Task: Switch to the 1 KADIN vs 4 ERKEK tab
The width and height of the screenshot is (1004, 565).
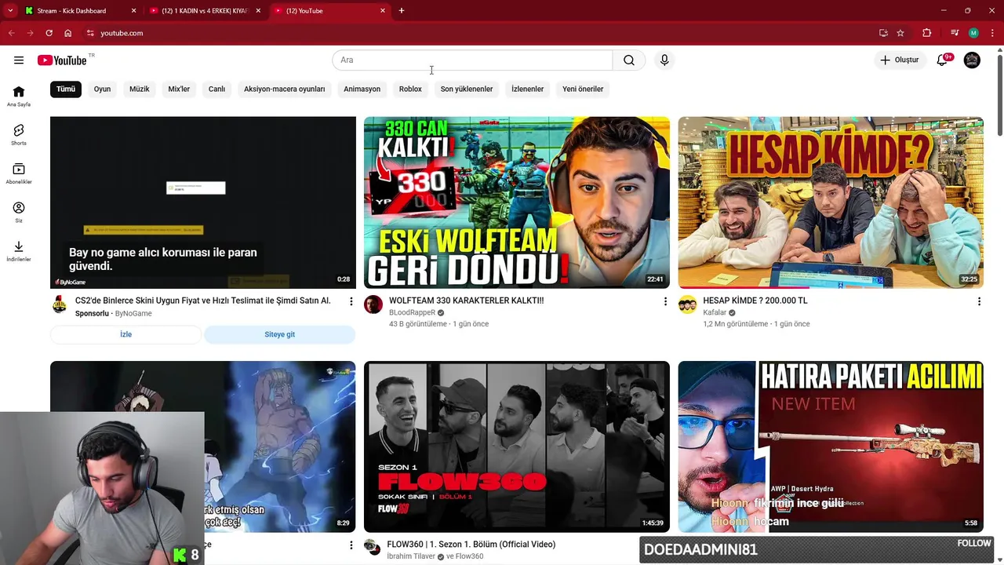Action: (204, 11)
